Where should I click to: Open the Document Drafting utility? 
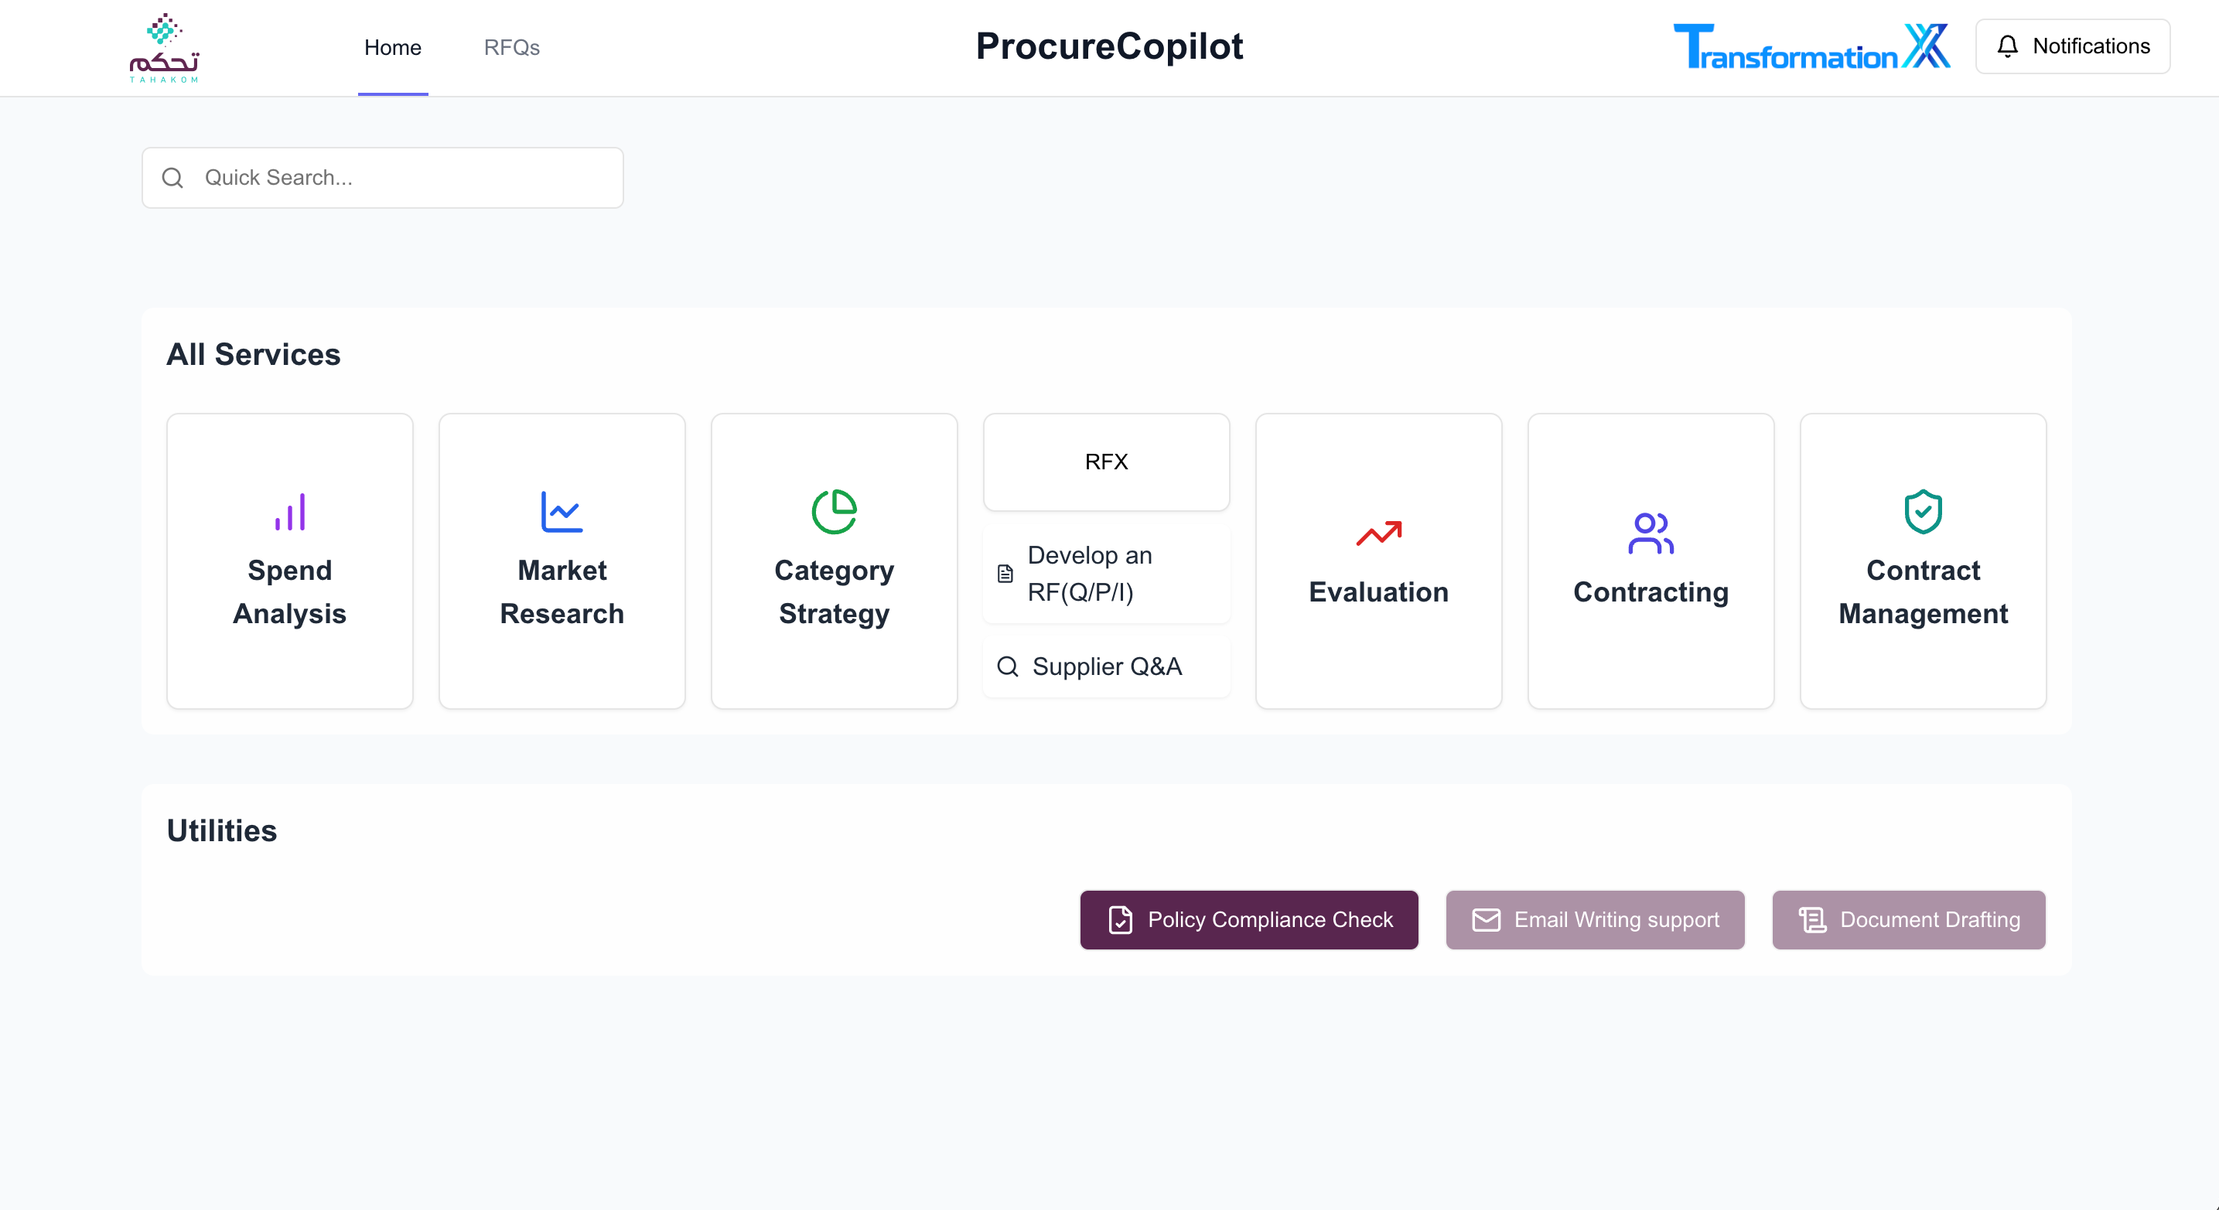1909,919
